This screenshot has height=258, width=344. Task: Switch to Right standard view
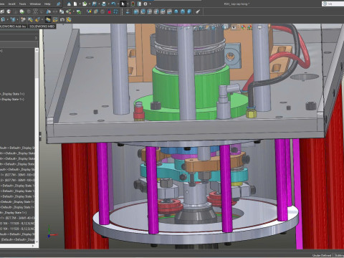click(x=156, y=11)
